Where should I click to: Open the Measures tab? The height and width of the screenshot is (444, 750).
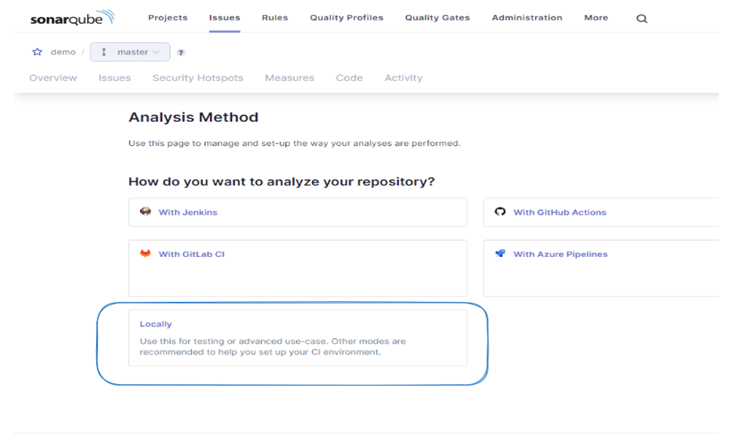pyautogui.click(x=289, y=78)
